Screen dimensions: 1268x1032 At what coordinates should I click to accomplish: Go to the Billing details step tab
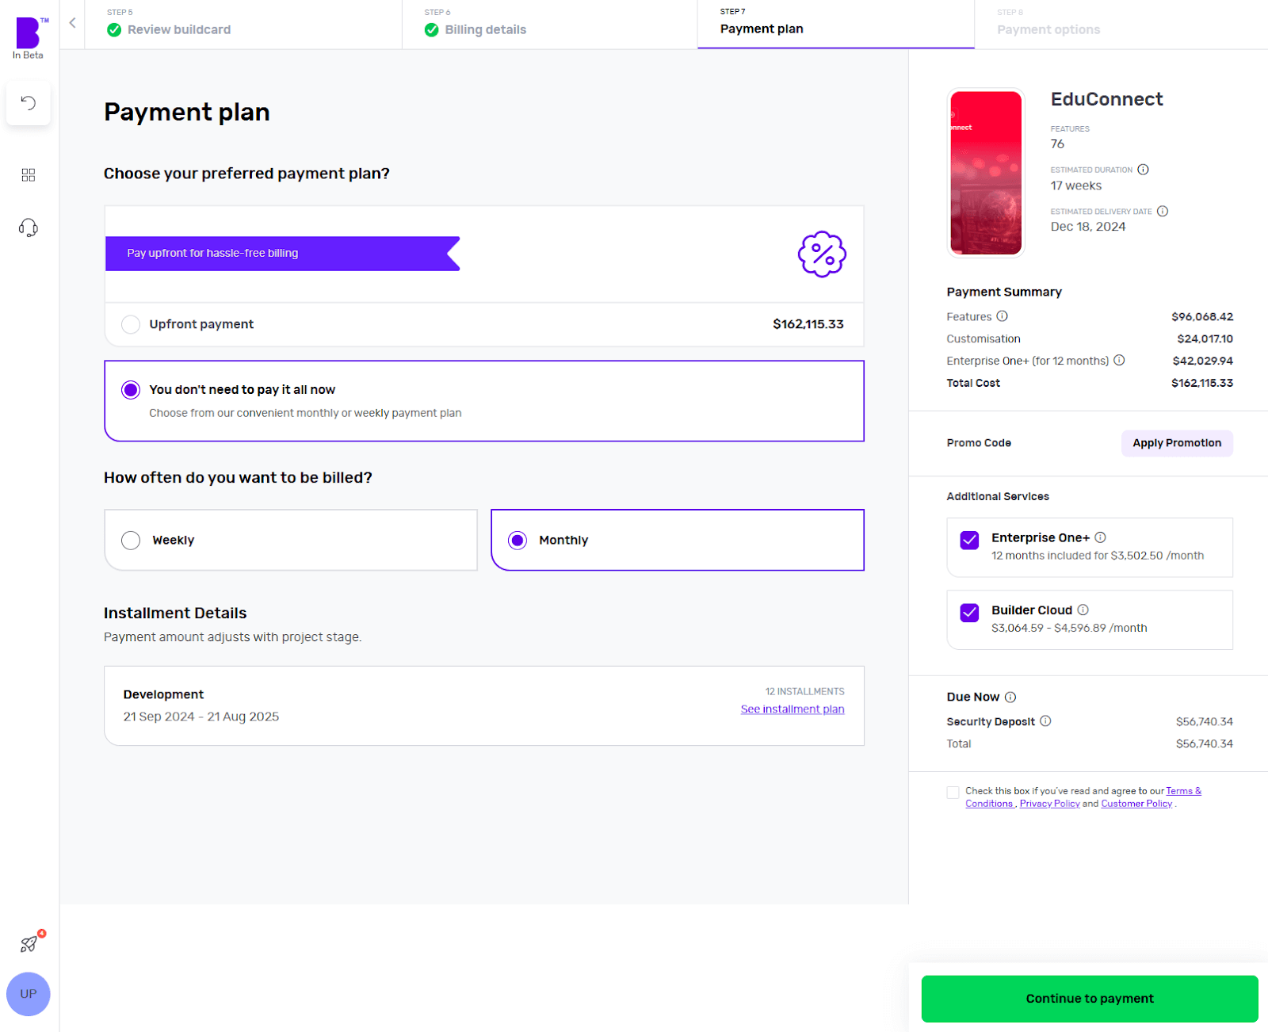coord(549,24)
